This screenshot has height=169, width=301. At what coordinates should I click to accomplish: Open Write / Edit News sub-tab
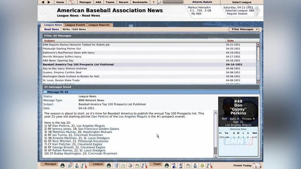74,29
